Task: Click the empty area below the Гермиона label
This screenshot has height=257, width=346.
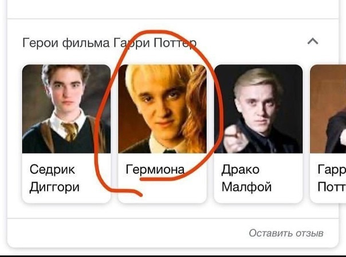Action: [163, 192]
